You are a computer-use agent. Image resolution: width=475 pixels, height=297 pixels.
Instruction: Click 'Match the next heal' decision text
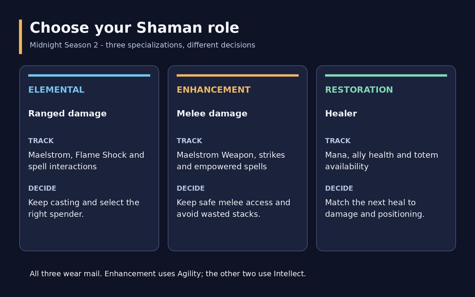point(375,208)
